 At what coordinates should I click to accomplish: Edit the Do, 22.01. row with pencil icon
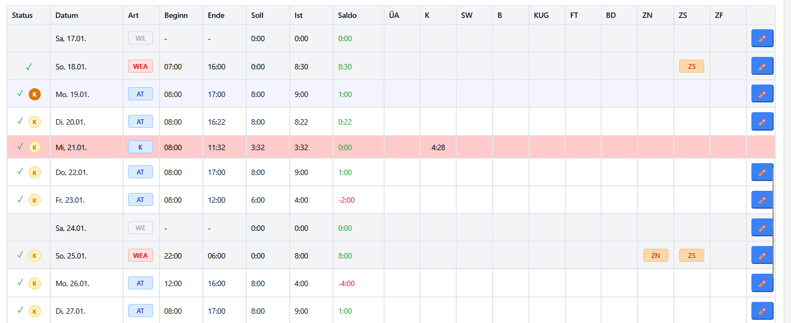762,172
